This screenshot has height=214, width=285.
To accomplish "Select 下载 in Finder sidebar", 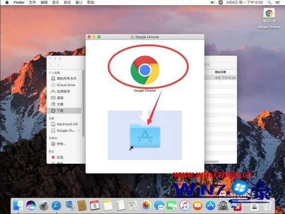I will point(64,111).
